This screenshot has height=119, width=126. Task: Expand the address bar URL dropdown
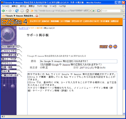point(90,11)
